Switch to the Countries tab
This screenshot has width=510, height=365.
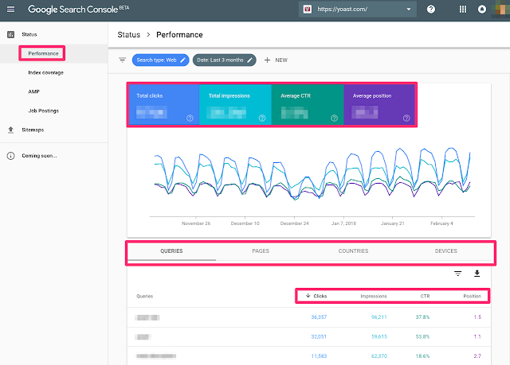click(353, 250)
